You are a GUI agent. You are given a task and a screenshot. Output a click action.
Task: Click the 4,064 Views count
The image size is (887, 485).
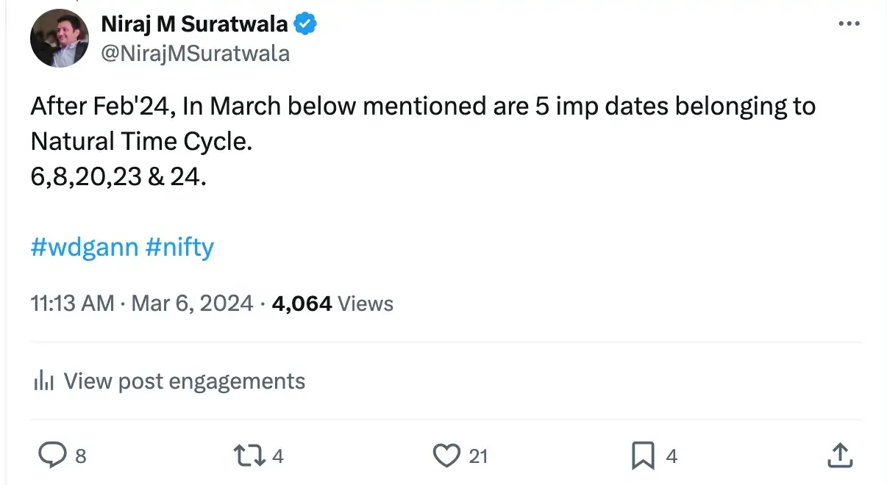[x=332, y=303]
